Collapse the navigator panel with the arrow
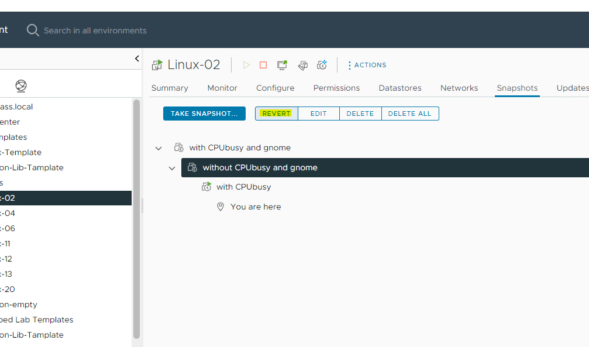 (x=137, y=59)
